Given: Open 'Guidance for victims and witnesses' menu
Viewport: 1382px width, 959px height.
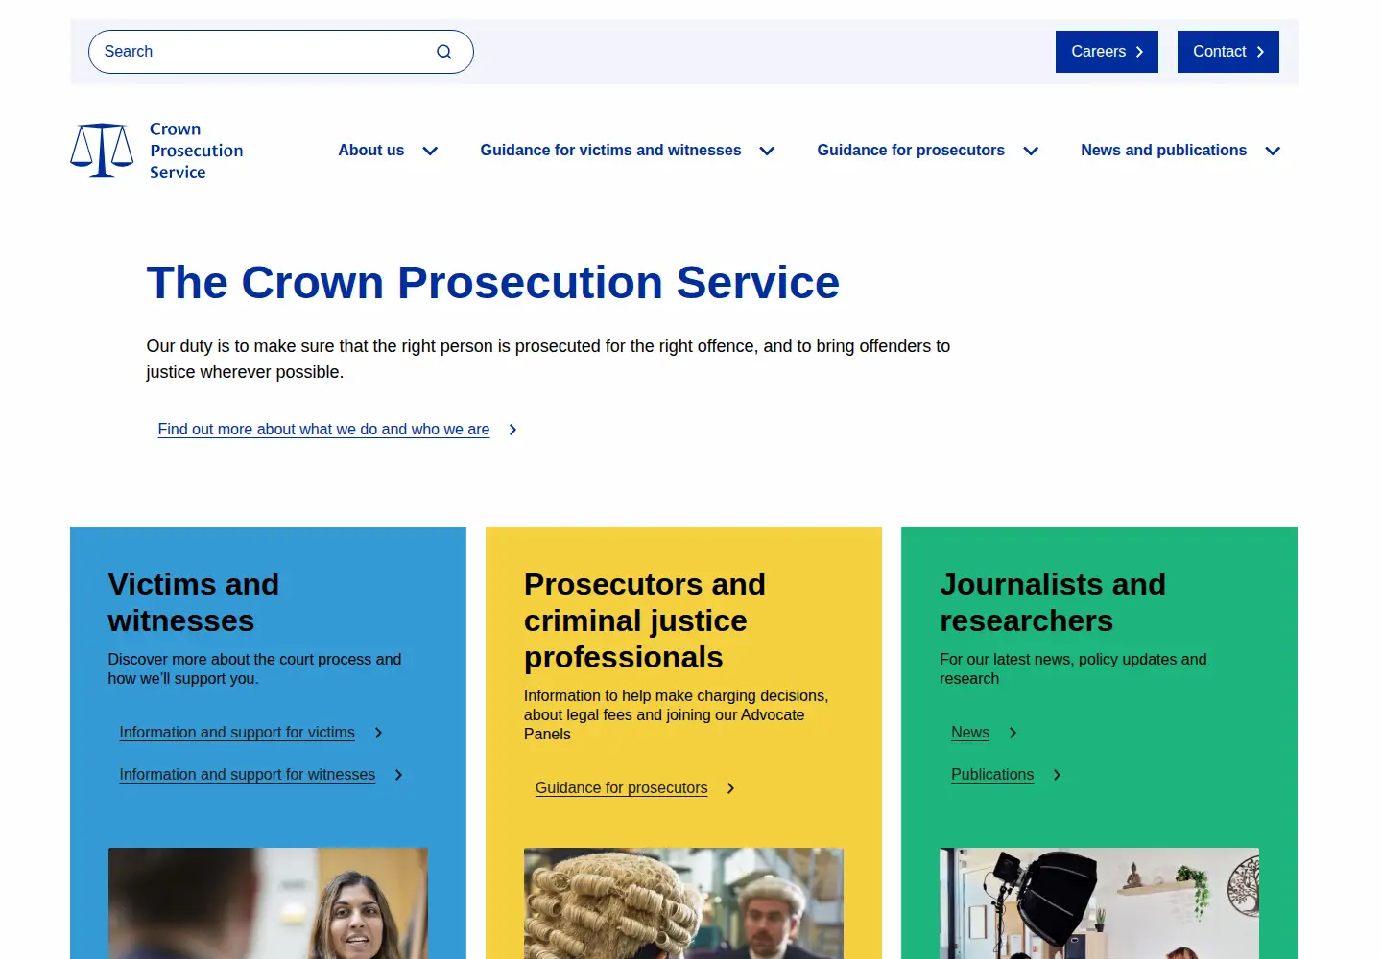Looking at the screenshot, I should (610, 151).
